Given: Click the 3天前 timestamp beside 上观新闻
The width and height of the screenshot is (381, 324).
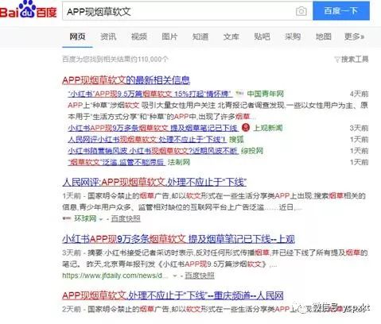Looking at the screenshot, I should pos(359,128).
